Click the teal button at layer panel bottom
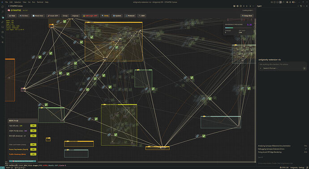 [x=22, y=161]
